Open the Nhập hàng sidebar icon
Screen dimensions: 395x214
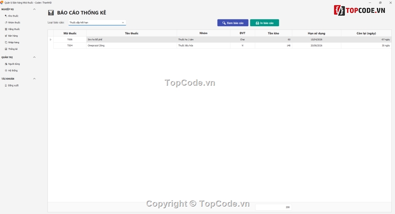[6, 42]
